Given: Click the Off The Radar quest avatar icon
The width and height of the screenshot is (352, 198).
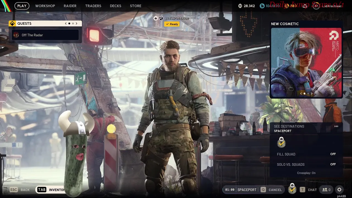Looking at the screenshot, I should point(16,35).
